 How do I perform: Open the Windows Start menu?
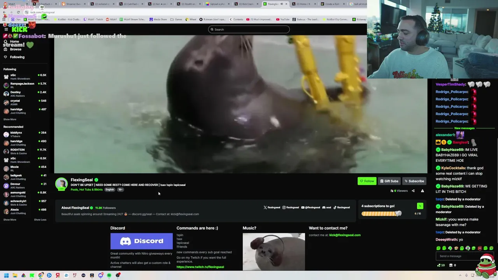point(6,275)
